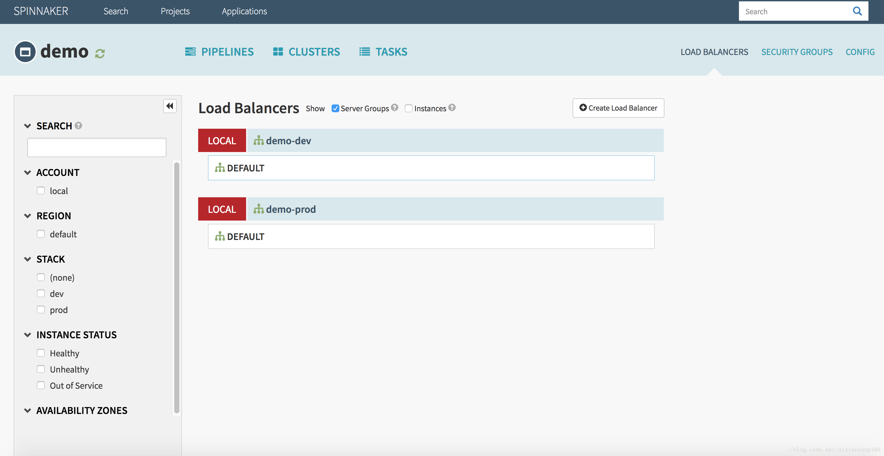Check the Out of Service filter
The width and height of the screenshot is (884, 456).
tap(41, 385)
